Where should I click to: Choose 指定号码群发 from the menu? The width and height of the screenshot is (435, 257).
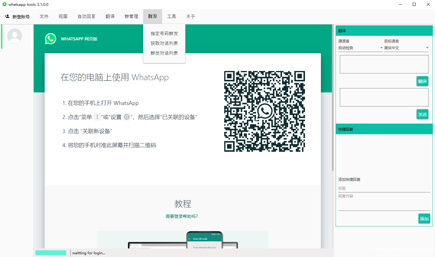[x=164, y=34]
